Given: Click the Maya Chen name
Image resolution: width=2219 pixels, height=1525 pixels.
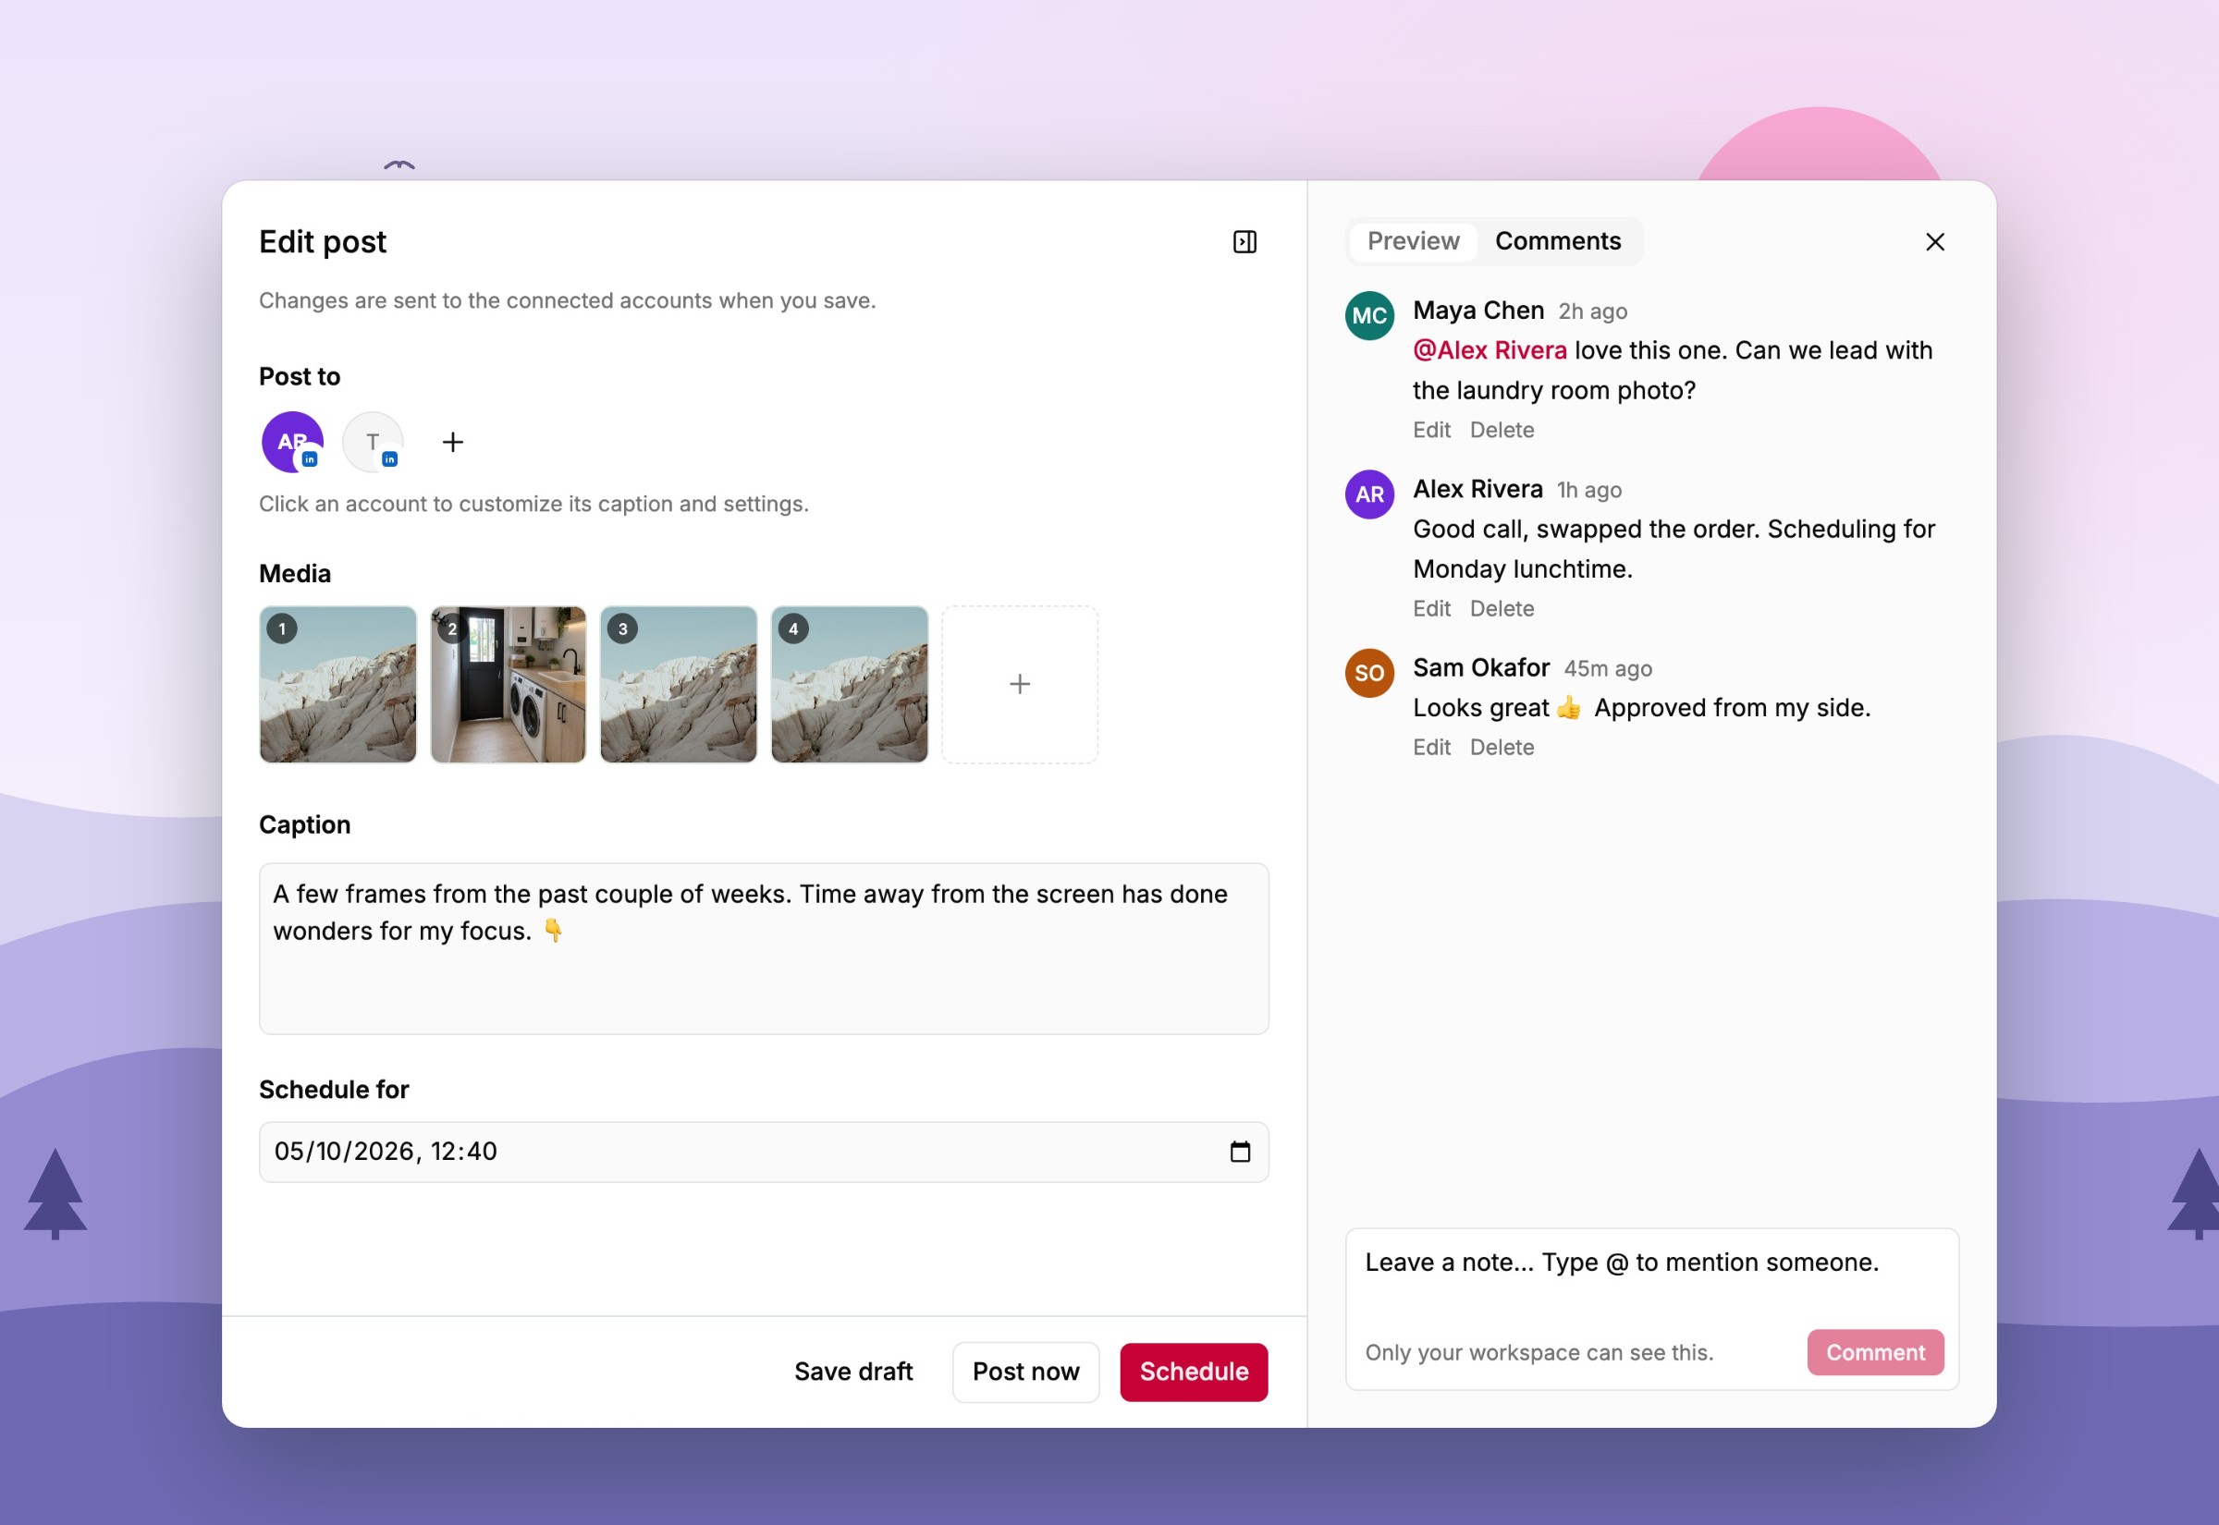Looking at the screenshot, I should tap(1477, 311).
